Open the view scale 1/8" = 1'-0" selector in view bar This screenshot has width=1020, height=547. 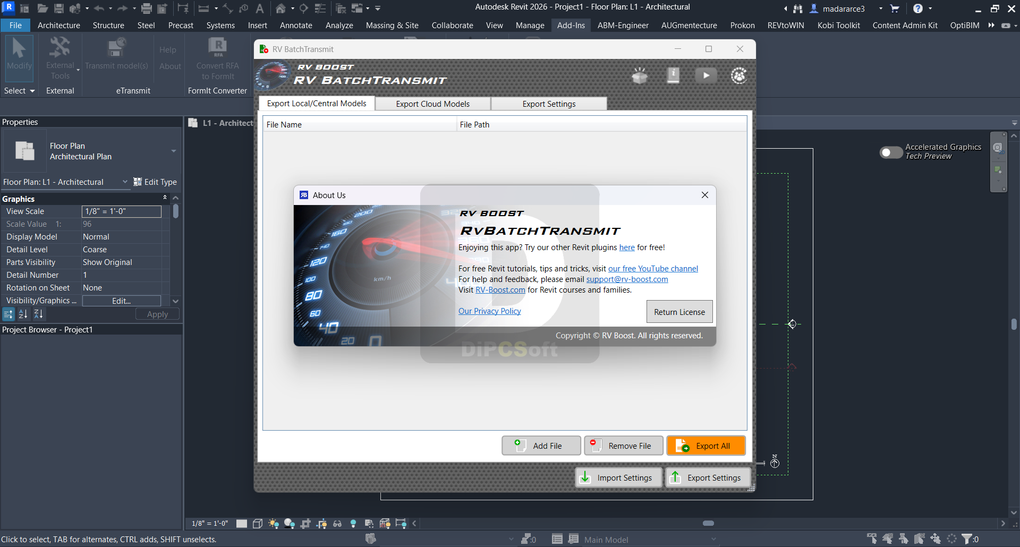(x=209, y=524)
